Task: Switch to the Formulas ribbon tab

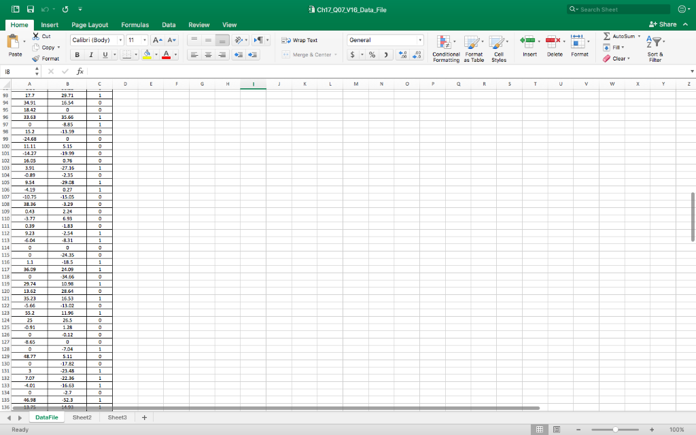Action: click(135, 24)
